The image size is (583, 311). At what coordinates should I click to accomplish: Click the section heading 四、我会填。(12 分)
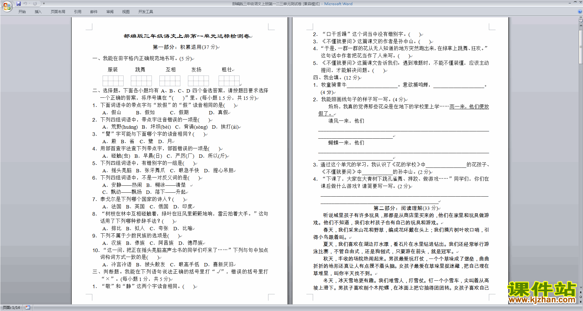click(x=336, y=78)
